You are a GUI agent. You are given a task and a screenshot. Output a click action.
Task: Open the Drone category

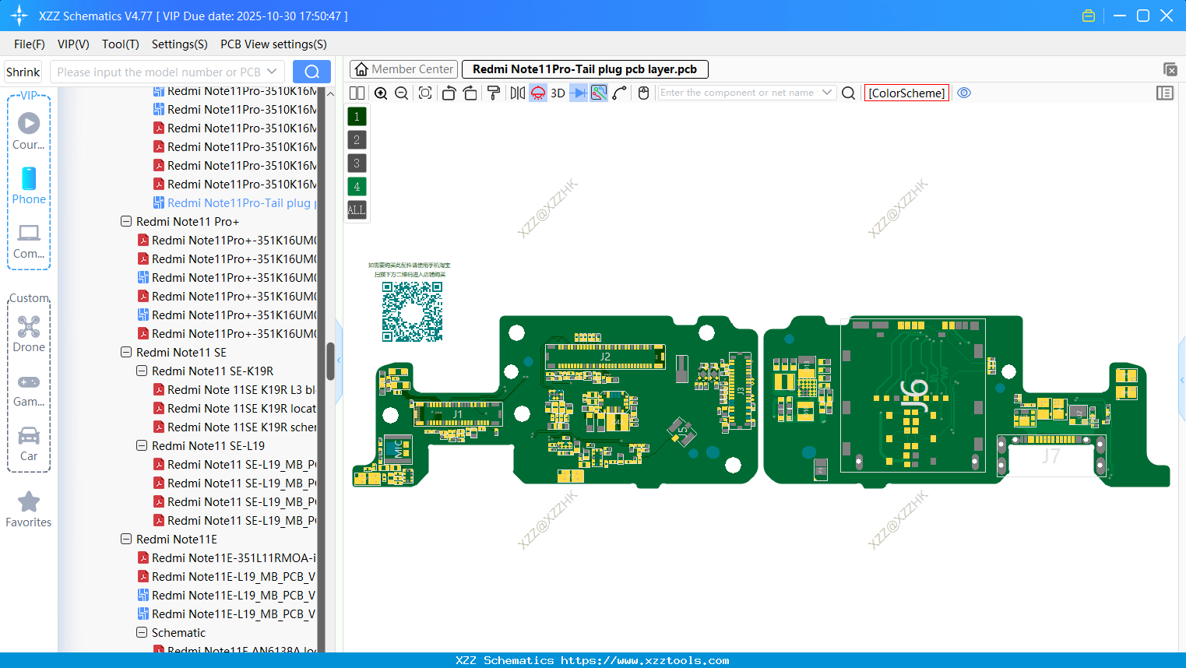point(29,333)
